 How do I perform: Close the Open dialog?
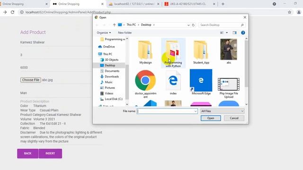point(245,17)
